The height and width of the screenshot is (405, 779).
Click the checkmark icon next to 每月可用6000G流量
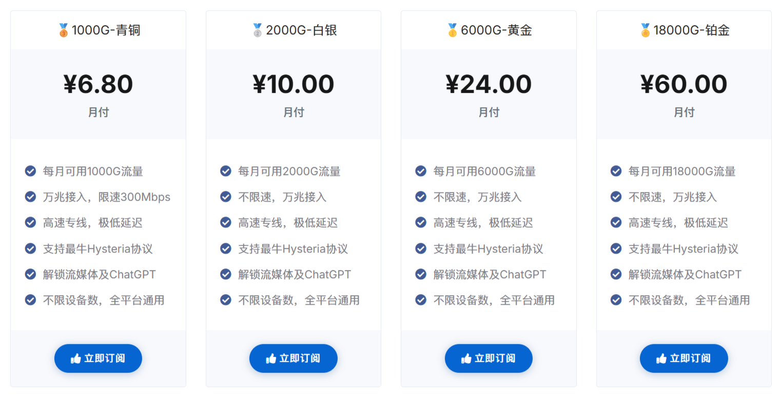pos(421,171)
